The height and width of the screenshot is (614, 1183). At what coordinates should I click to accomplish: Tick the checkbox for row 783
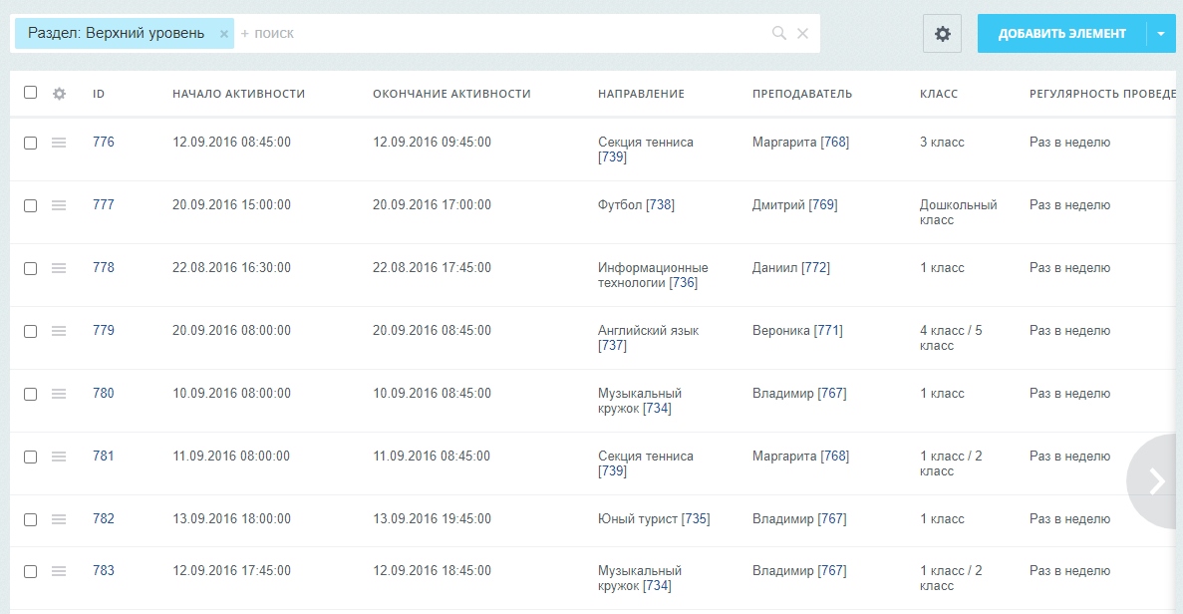pyautogui.click(x=30, y=571)
